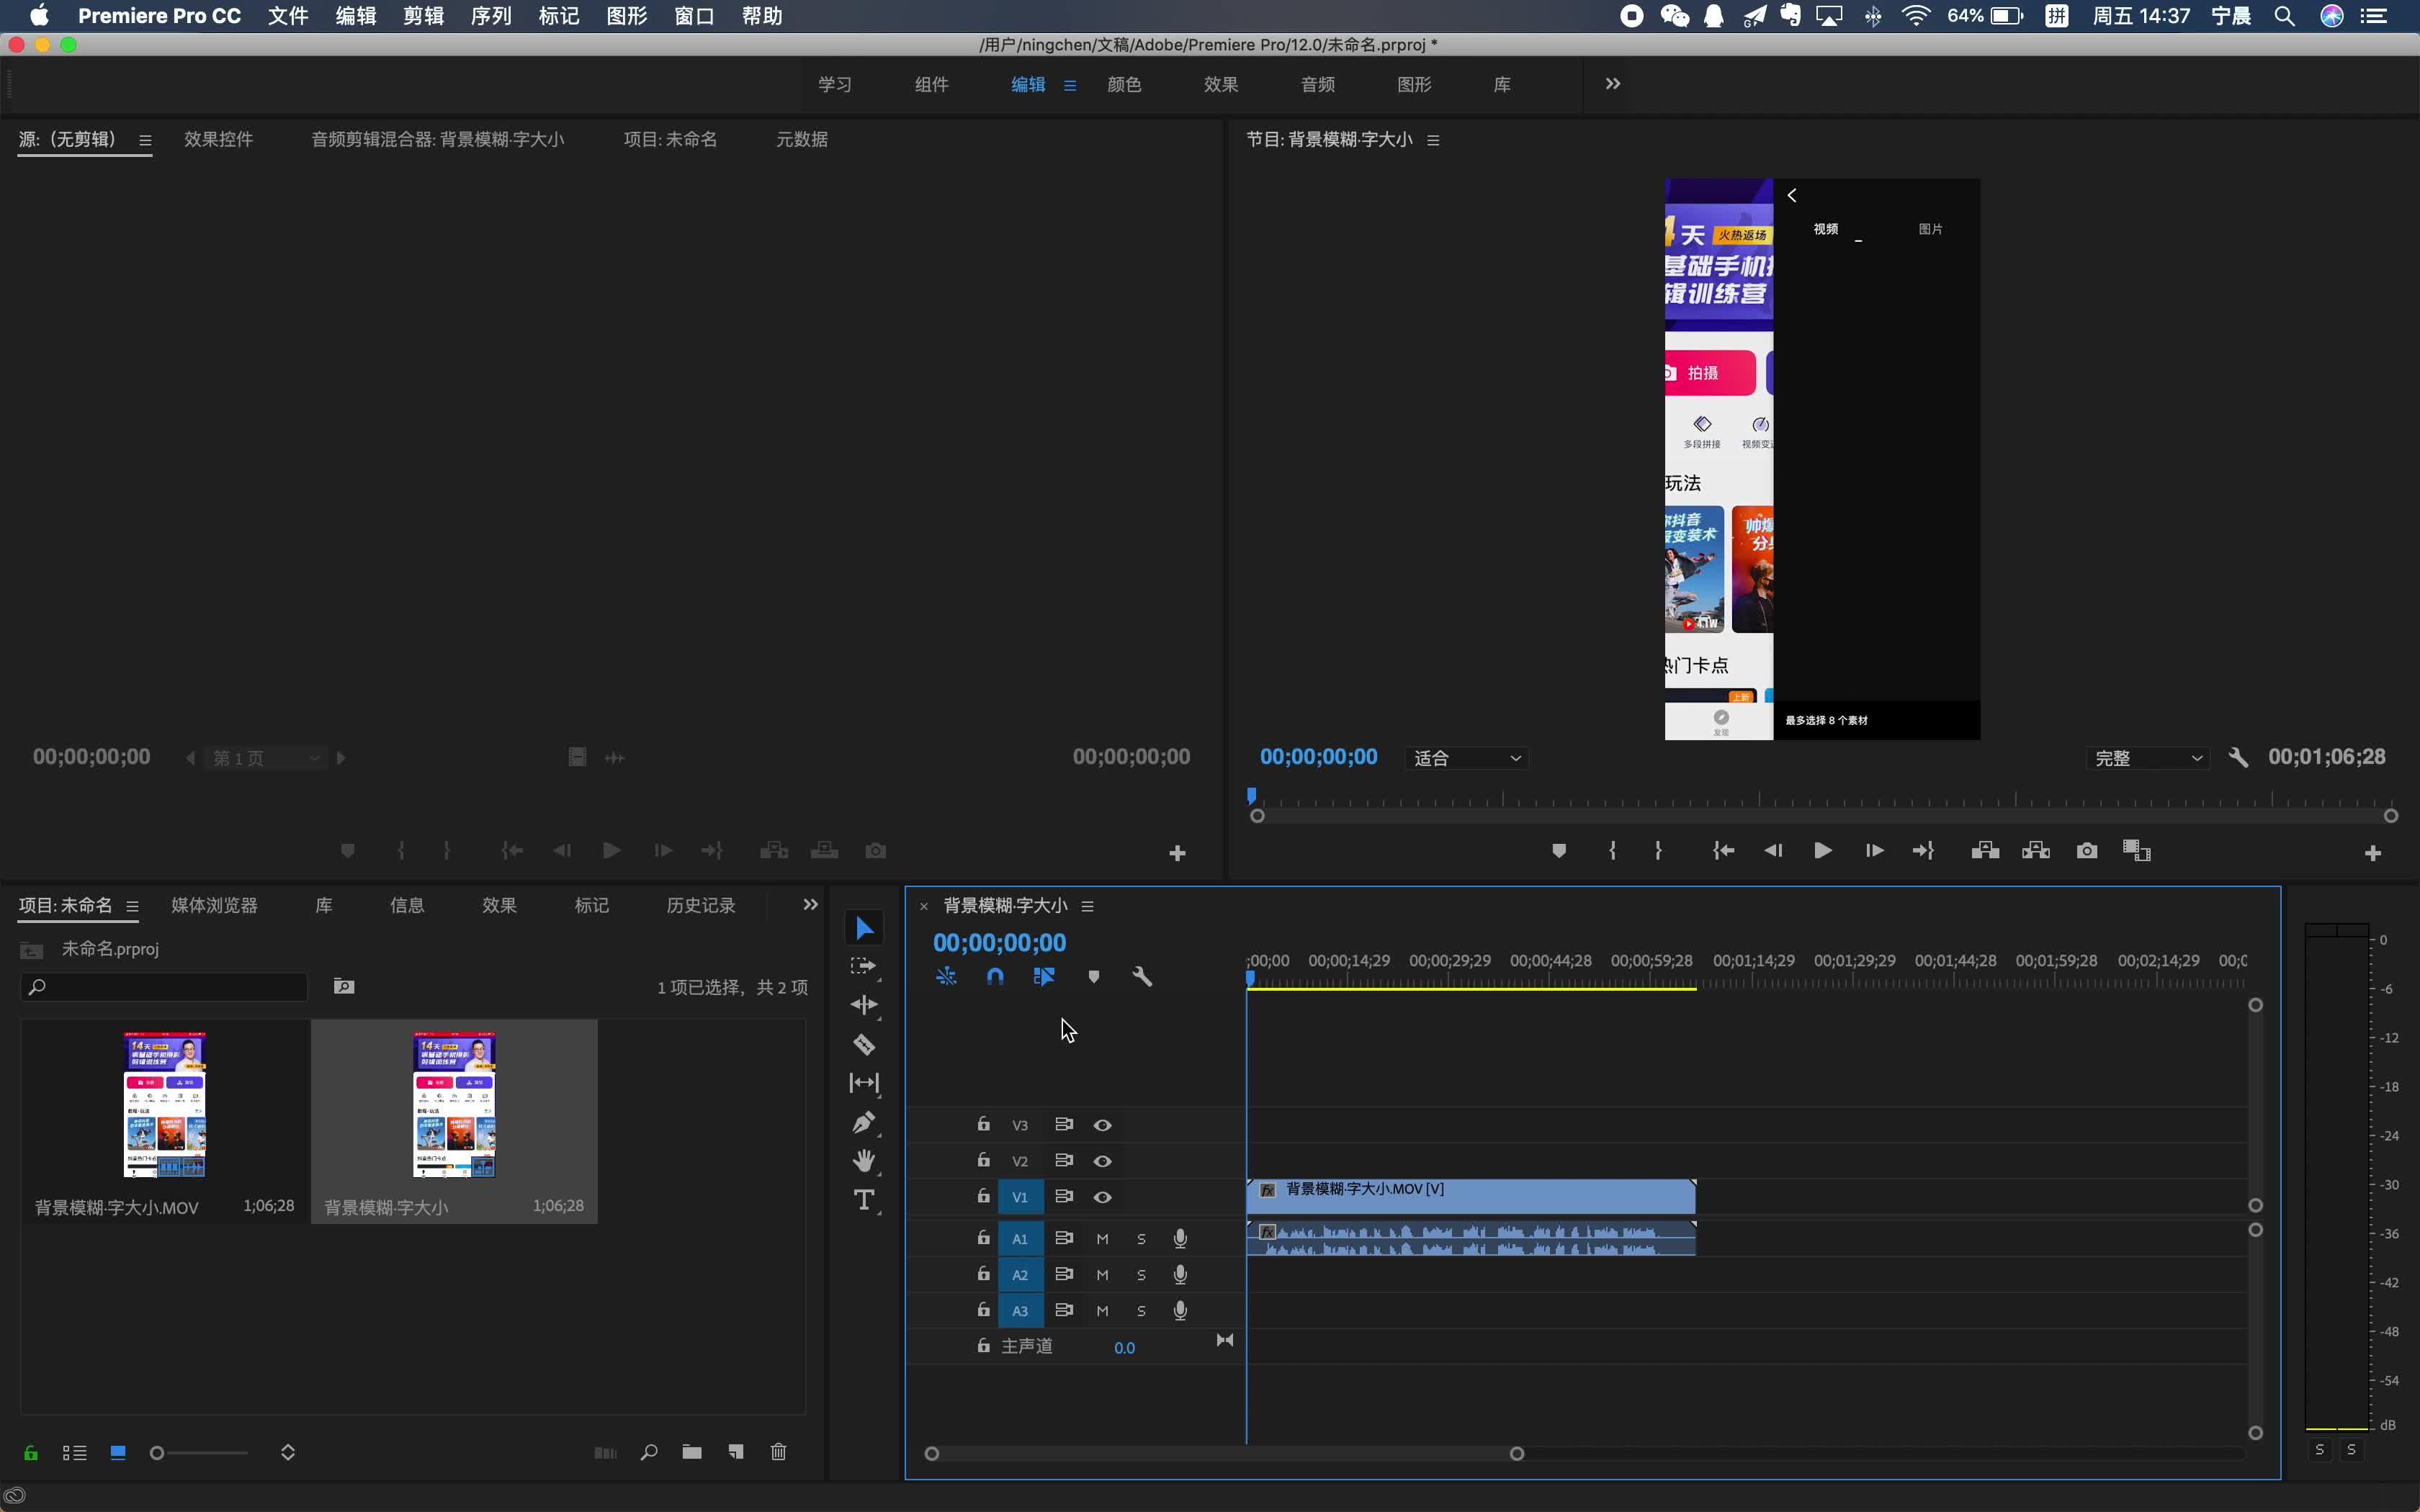Open the 适合 zoom level dropdown
The image size is (2420, 1512).
[x=1466, y=758]
